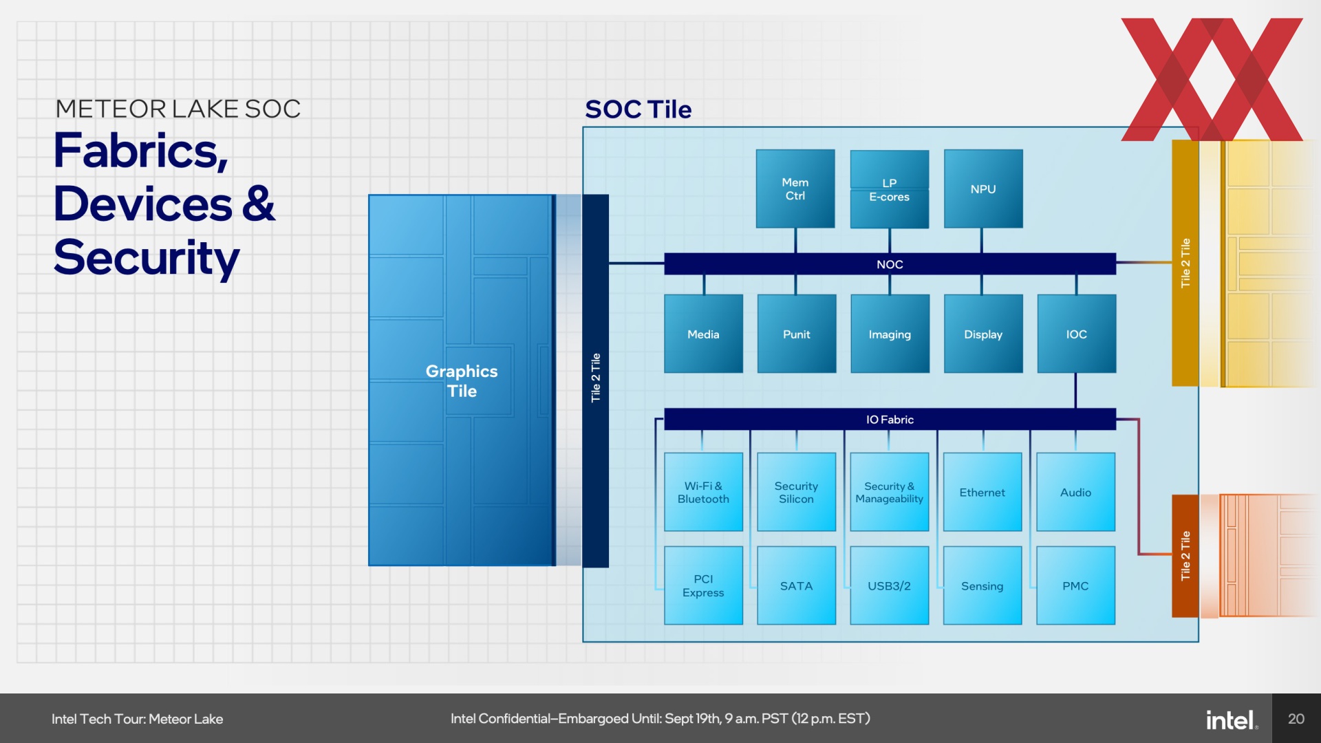The image size is (1321, 743).
Task: Click the Security Silicon block
Action: click(796, 492)
